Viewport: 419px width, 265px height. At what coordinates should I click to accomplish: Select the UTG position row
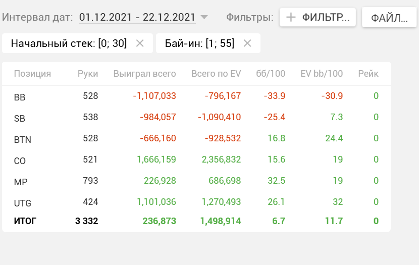pyautogui.click(x=196, y=202)
